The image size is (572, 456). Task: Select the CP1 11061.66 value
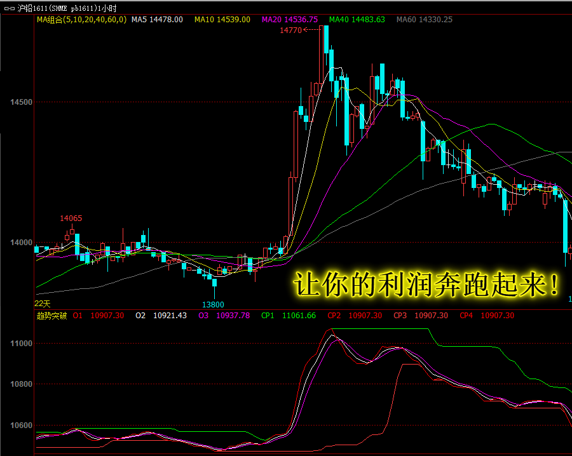(289, 316)
